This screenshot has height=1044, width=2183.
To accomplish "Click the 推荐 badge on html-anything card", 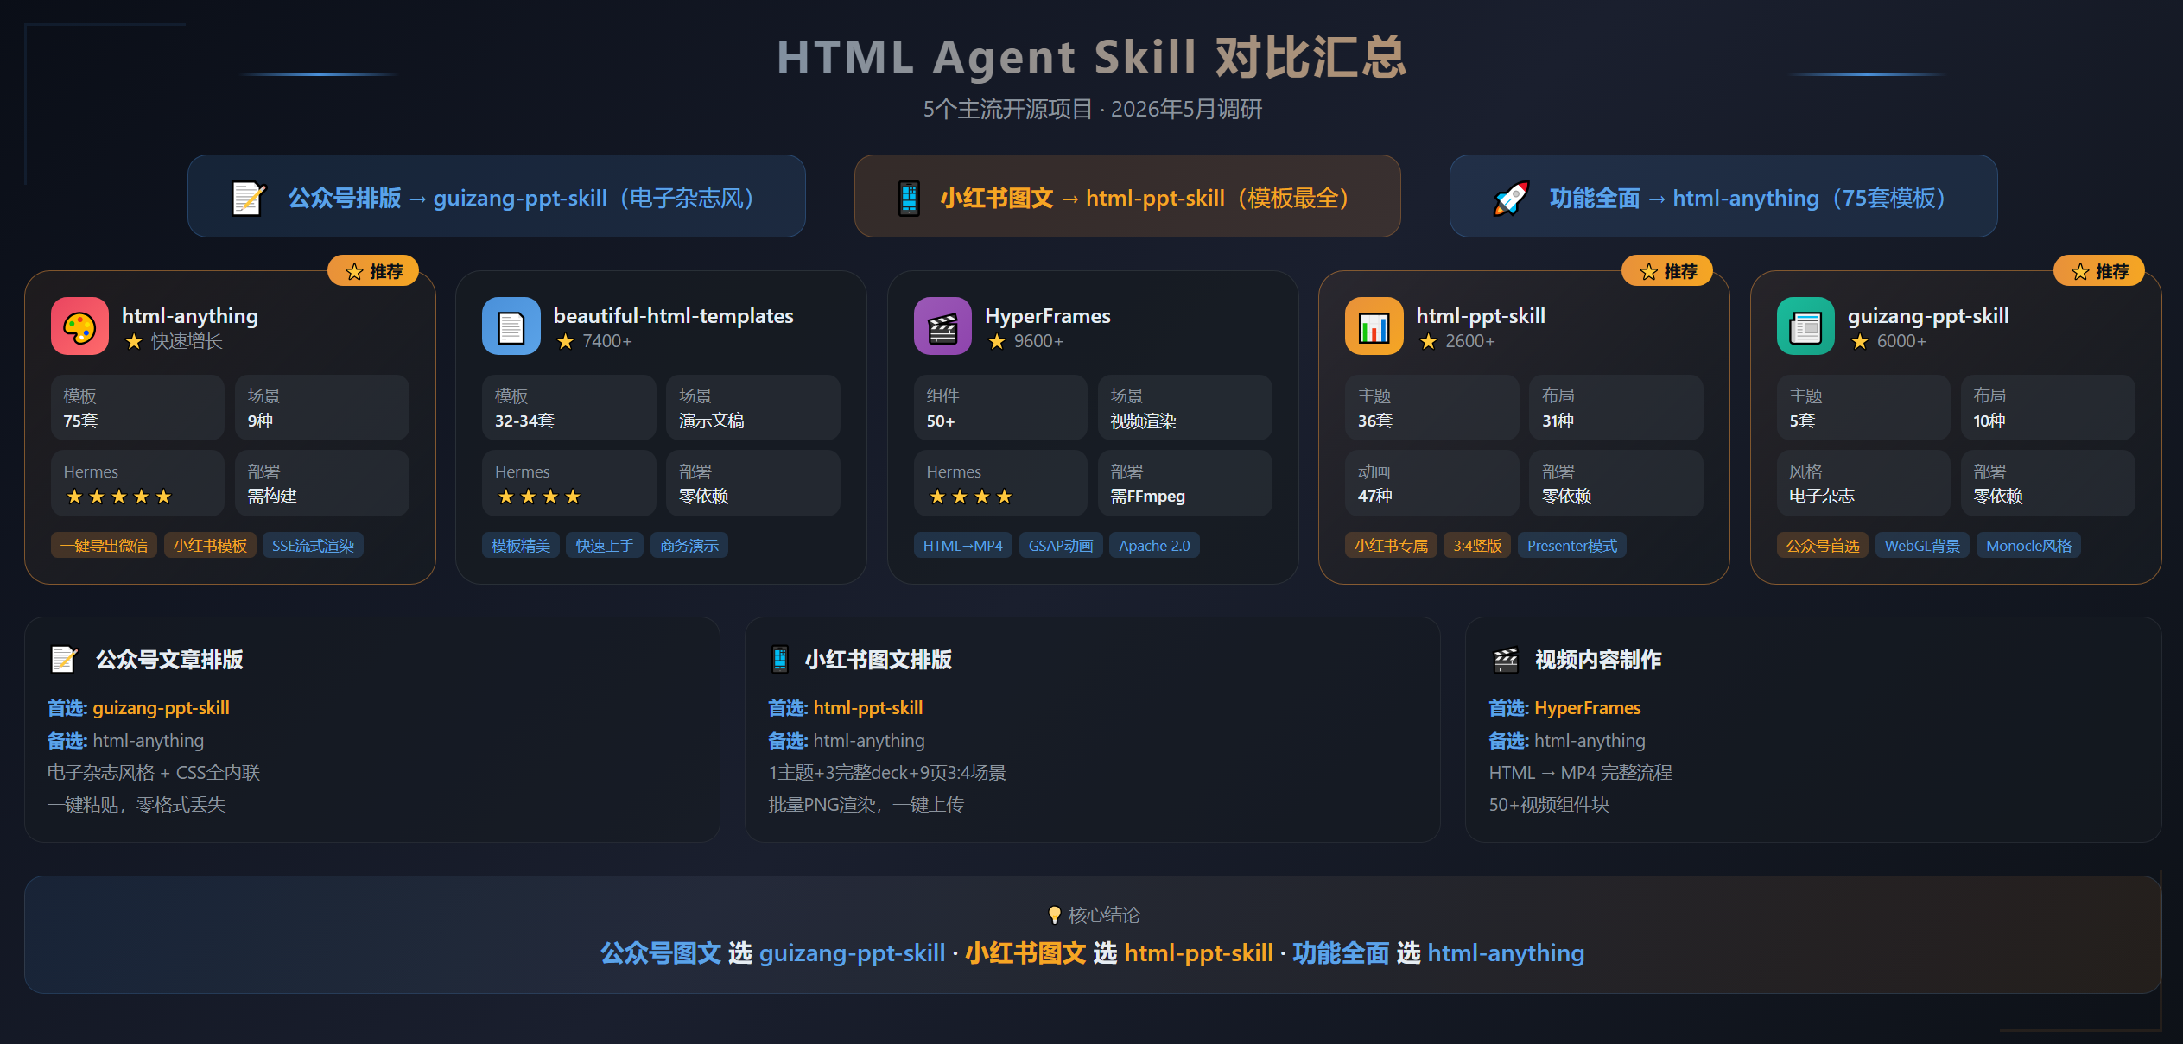I will pyautogui.click(x=373, y=271).
